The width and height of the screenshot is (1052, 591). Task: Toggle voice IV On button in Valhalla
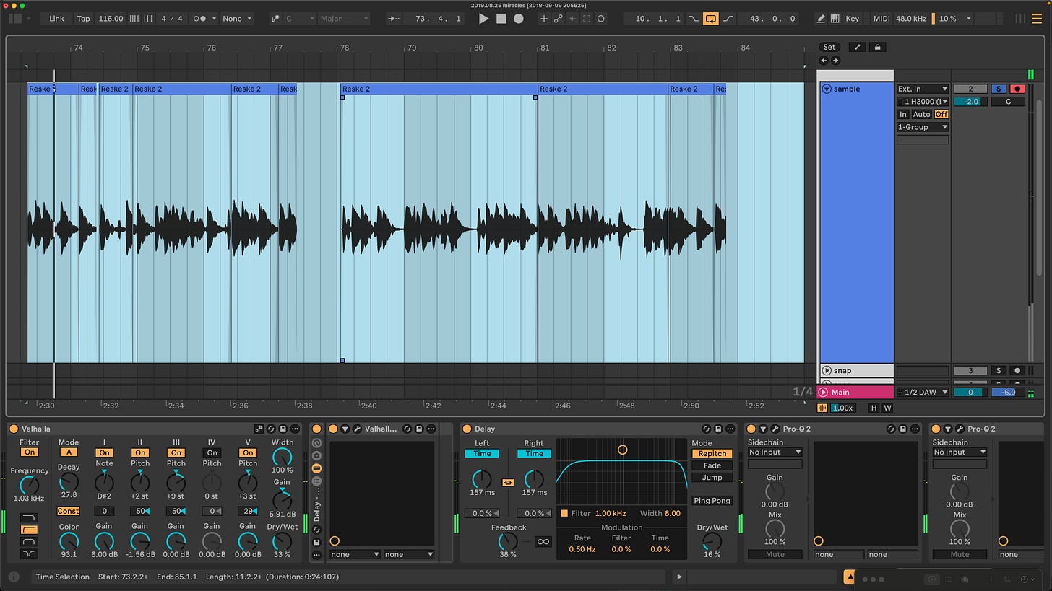[x=212, y=453]
